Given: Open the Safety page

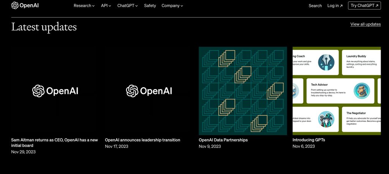Looking at the screenshot, I should click(150, 5).
